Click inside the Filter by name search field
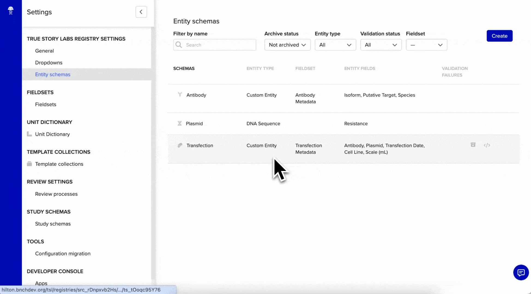The image size is (531, 294). [x=218, y=45]
